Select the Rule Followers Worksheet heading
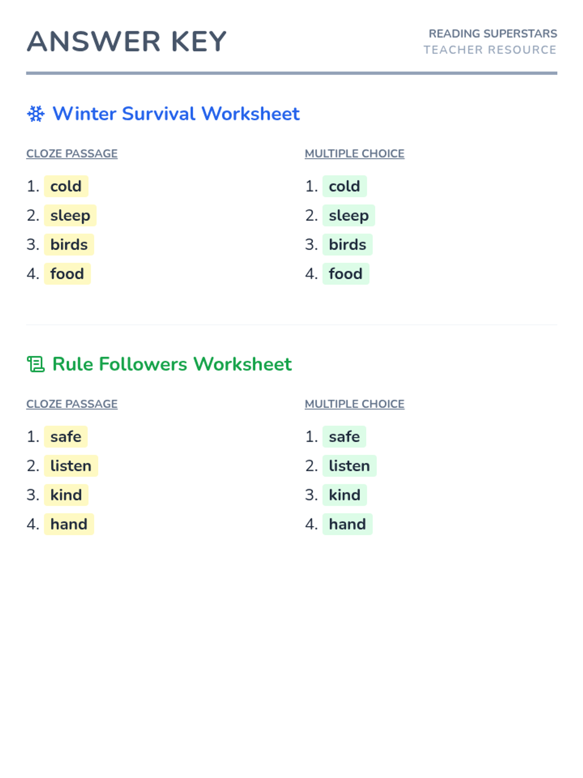This screenshot has width=583, height=778. tap(172, 364)
